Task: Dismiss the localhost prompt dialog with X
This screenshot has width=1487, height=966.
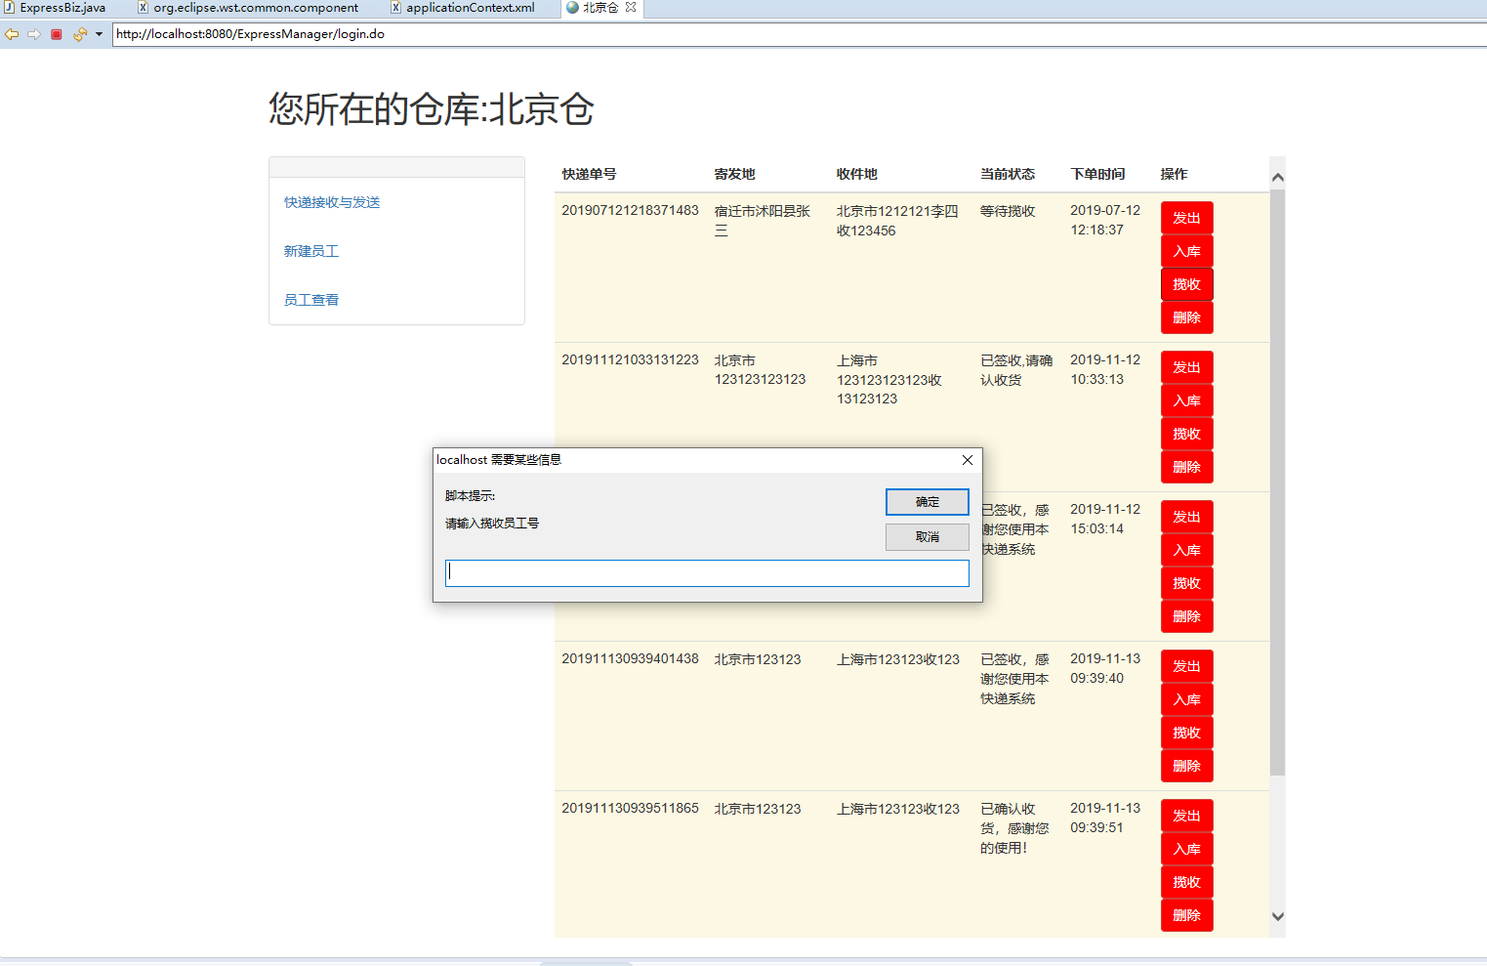Action: [x=968, y=459]
